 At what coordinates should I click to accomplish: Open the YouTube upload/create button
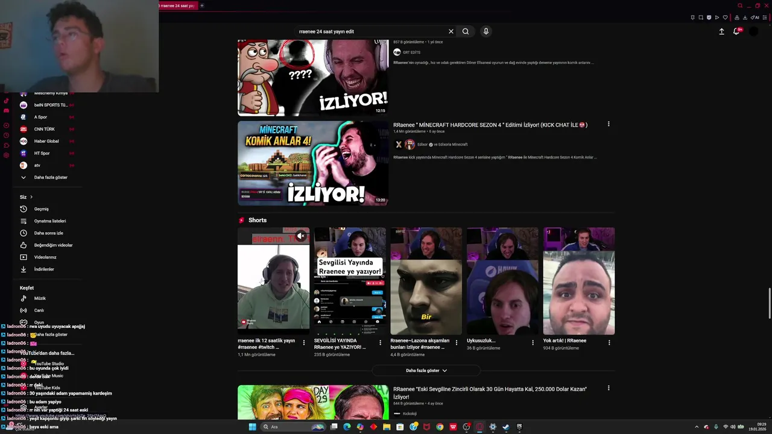click(x=721, y=31)
